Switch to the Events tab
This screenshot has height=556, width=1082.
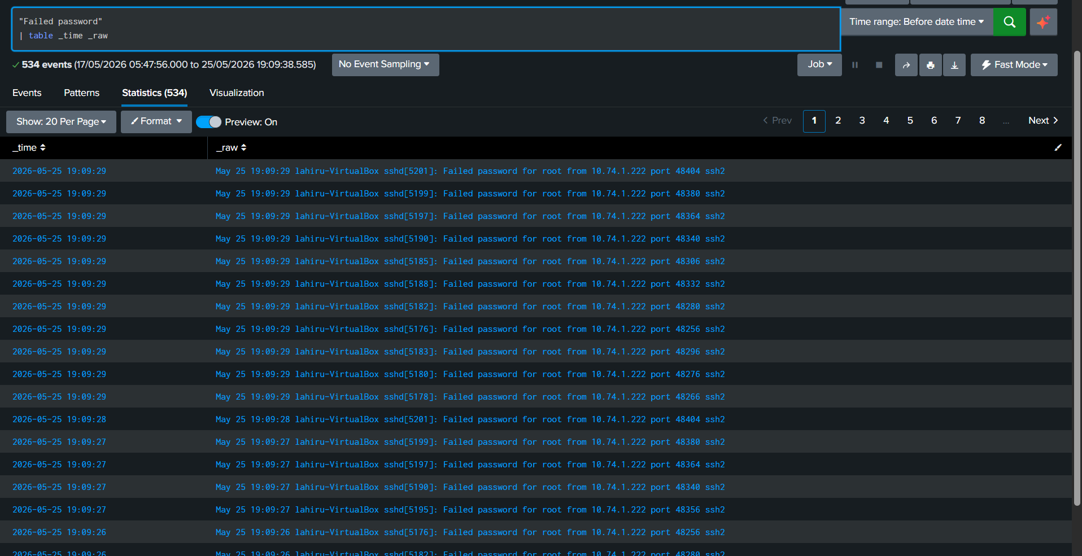point(27,93)
